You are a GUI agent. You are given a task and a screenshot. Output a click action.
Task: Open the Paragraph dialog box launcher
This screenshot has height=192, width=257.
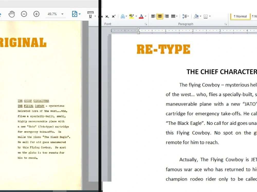pos(226,24)
